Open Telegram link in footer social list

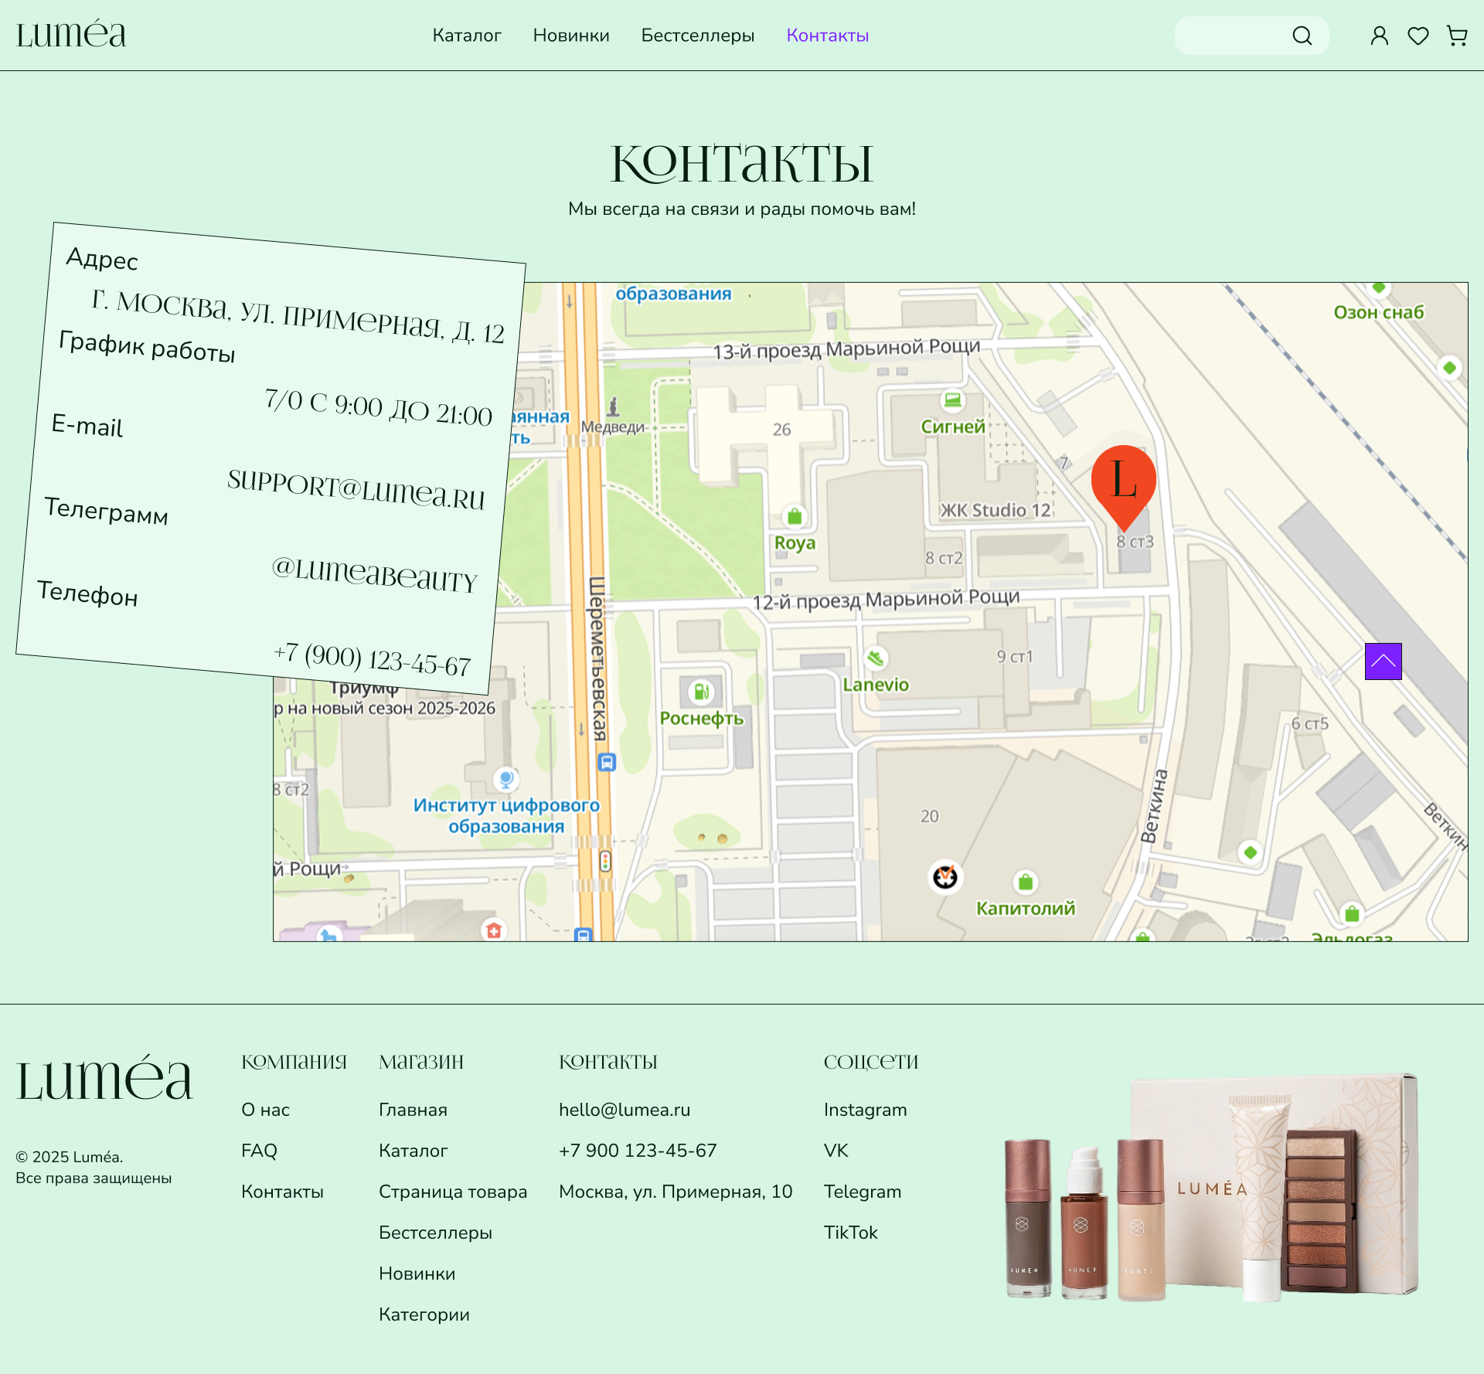(x=862, y=1192)
